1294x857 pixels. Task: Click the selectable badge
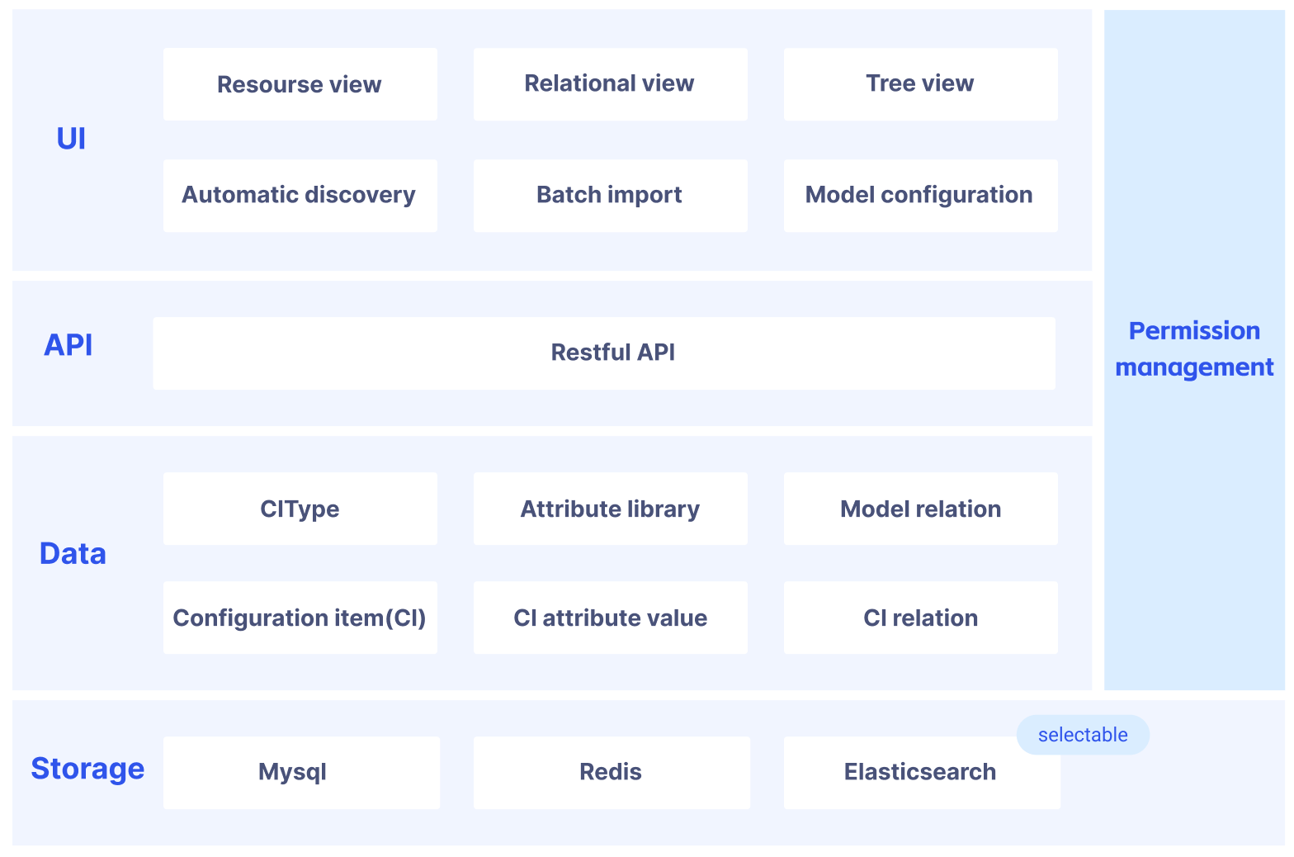tap(1082, 735)
